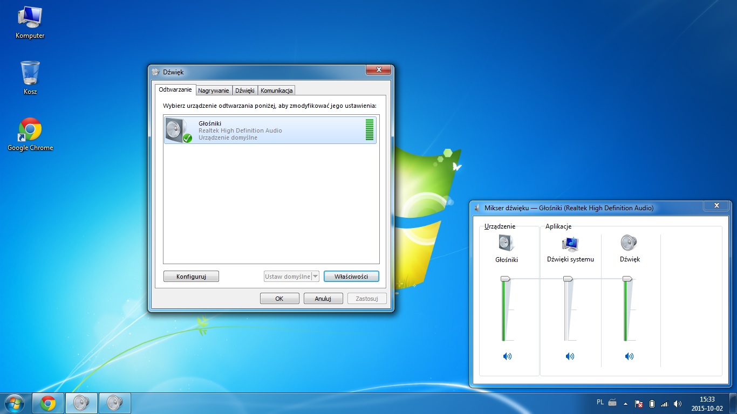Click the PL language indicator
Image resolution: width=737 pixels, height=414 pixels.
coord(600,402)
